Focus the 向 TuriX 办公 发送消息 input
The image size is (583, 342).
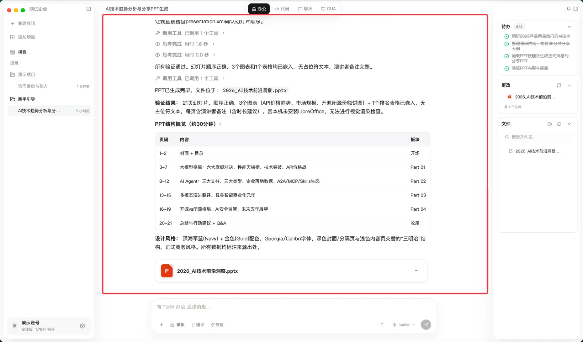pos(293,307)
